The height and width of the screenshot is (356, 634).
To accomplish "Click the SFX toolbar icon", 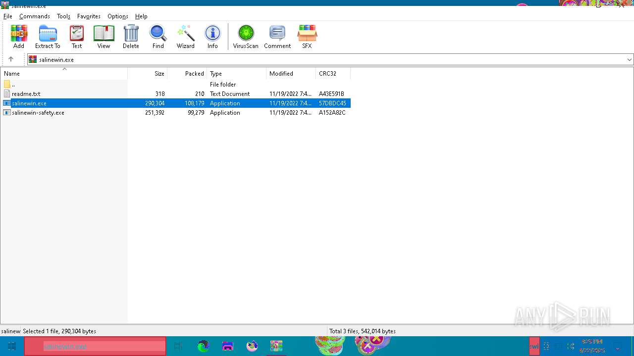I will [307, 37].
